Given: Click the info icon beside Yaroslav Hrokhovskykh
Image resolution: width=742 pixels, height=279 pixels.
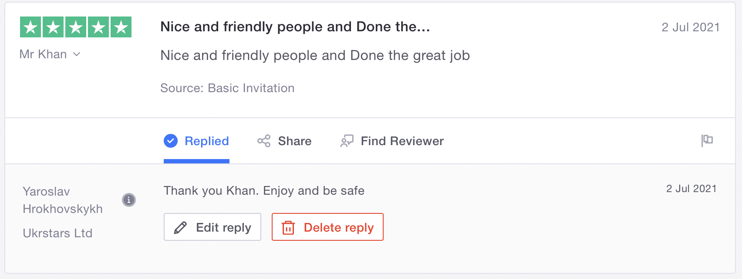Looking at the screenshot, I should (x=128, y=200).
